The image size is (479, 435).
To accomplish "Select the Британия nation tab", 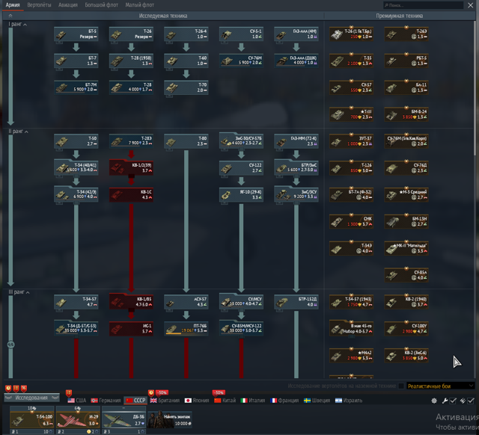I will tap(165, 401).
